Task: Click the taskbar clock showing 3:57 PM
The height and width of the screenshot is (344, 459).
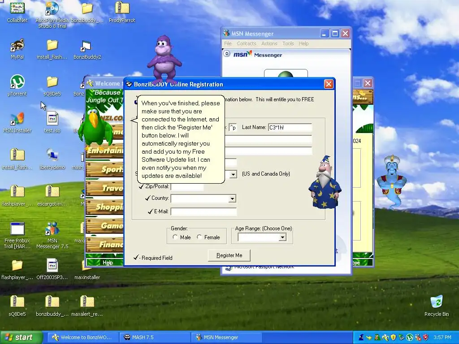Action: pyautogui.click(x=442, y=337)
